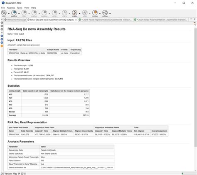Viewport: 197px width, 175px height.
Task: Click the start toolbar icon
Action: 4,13
